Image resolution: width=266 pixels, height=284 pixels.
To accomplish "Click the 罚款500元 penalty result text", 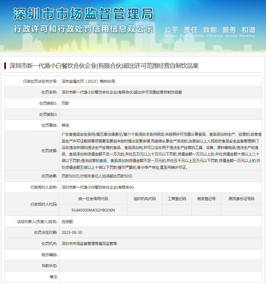I will click(97, 176).
